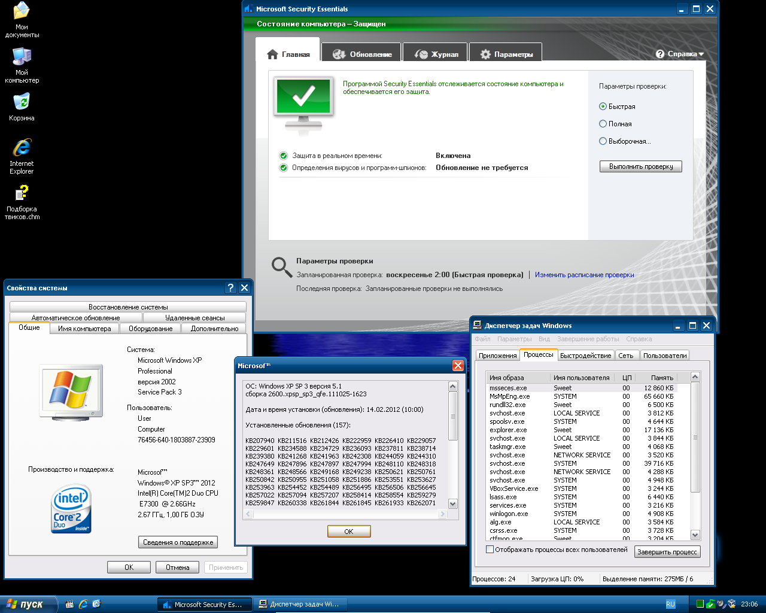766x613 pixels.
Task: Open Оборудование tab in Свойства системы
Action: (151, 328)
